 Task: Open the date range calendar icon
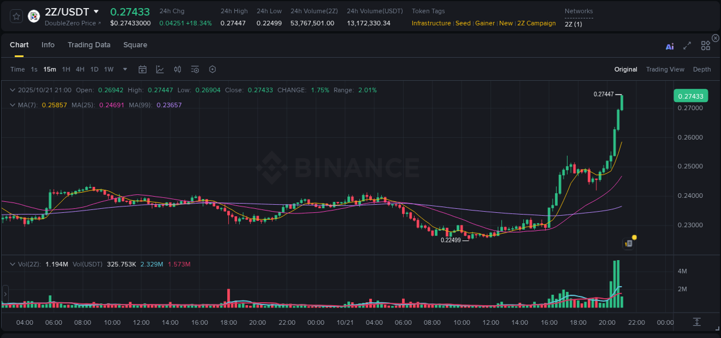point(142,69)
